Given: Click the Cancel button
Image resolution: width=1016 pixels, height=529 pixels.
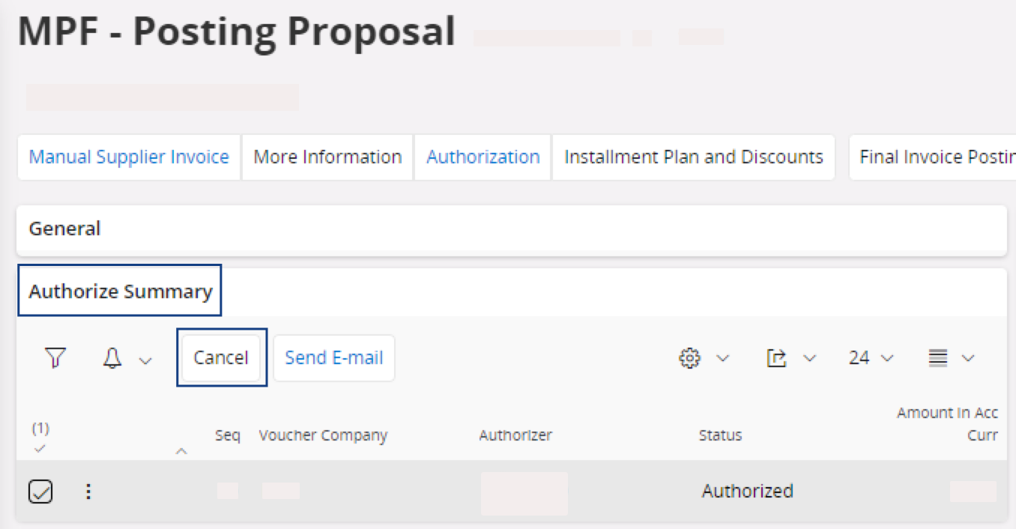Looking at the screenshot, I should [x=221, y=358].
